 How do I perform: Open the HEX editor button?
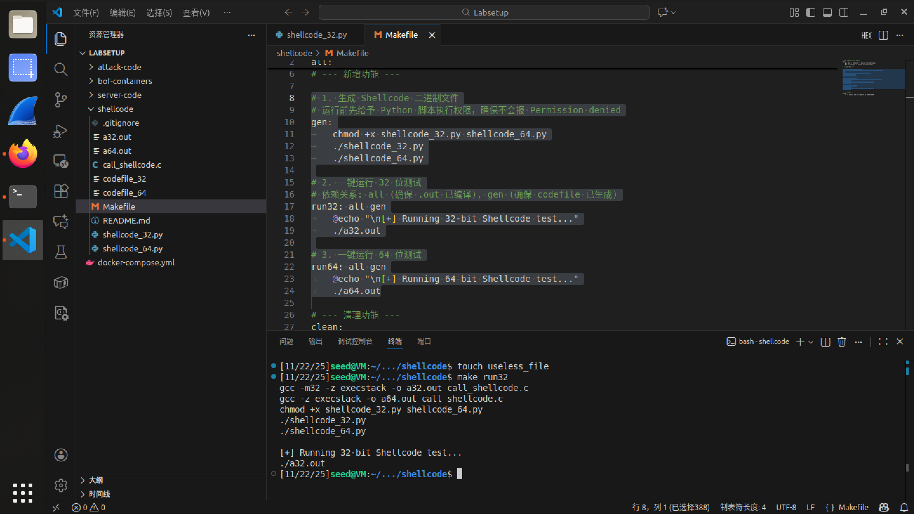click(866, 36)
